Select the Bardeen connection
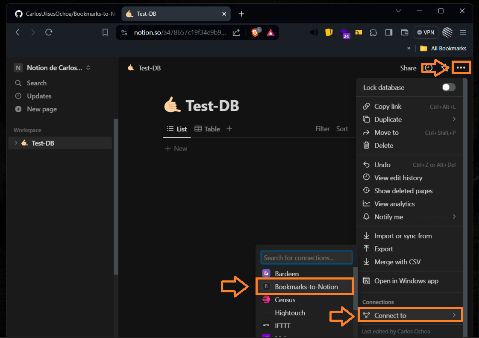Screen dimensions: 479x338 pos(305,274)
